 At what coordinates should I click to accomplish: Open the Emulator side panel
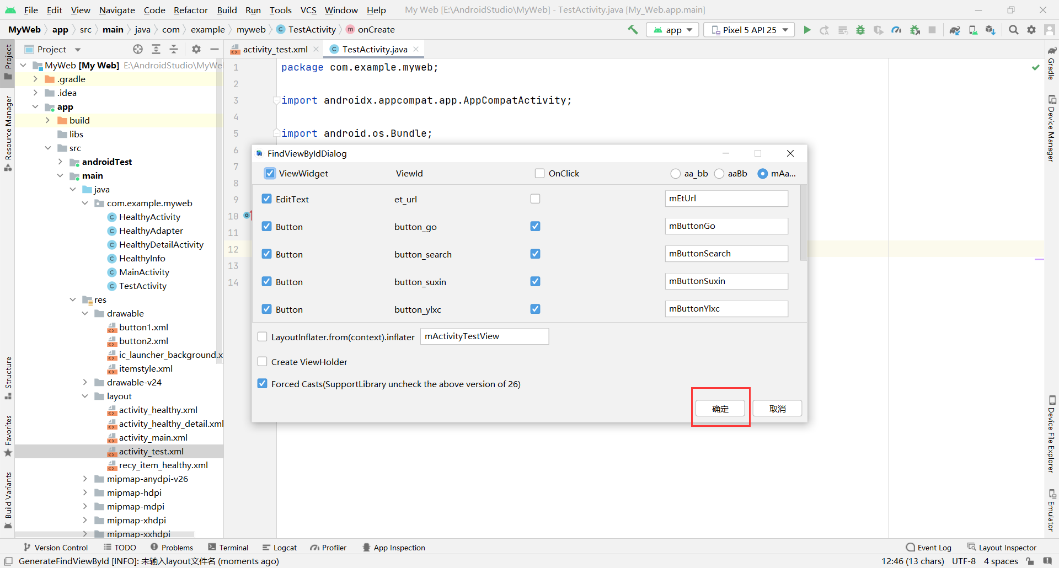tap(1052, 510)
